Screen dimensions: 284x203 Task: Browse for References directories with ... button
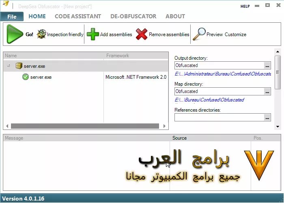point(267,118)
